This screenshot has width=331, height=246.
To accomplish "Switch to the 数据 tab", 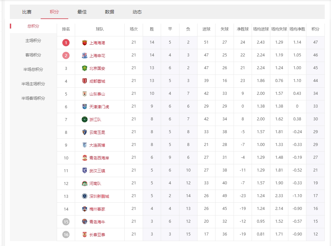I will (110, 12).
